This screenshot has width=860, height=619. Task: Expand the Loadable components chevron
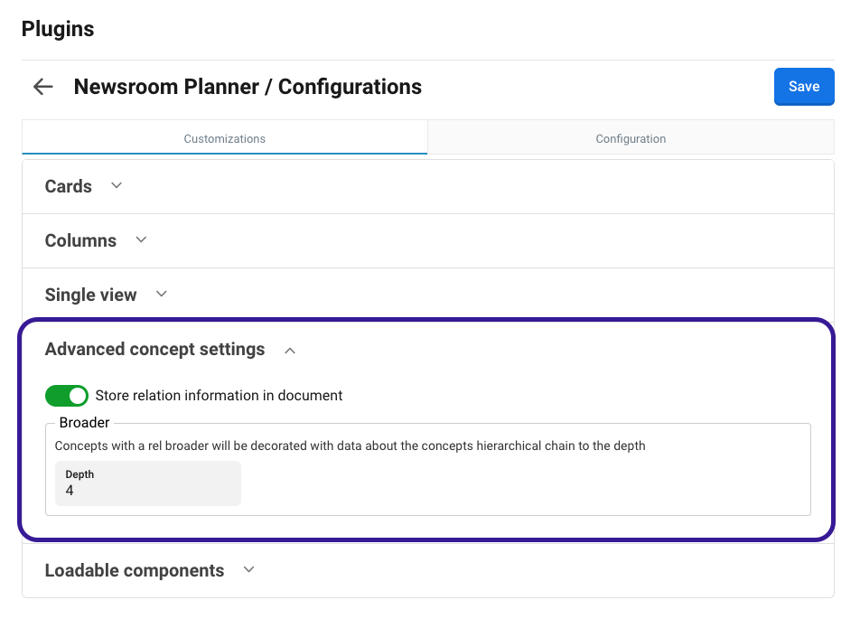tap(250, 570)
